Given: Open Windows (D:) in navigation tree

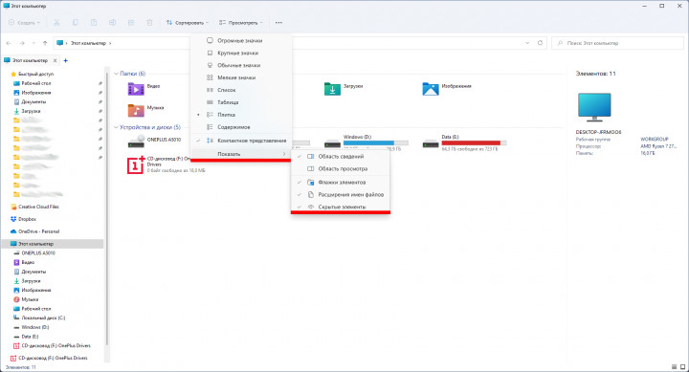Looking at the screenshot, I should 35,327.
